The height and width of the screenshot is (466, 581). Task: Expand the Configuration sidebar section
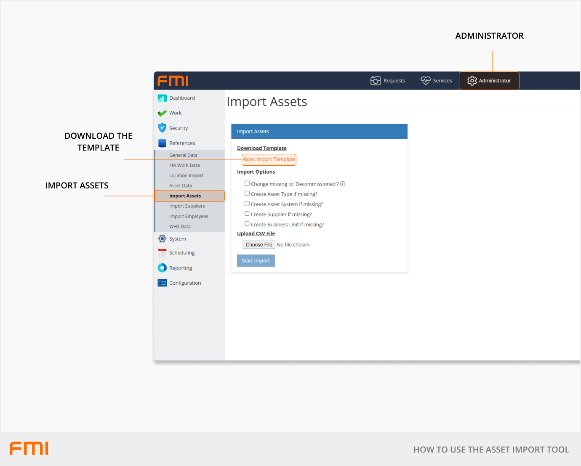pyautogui.click(x=185, y=283)
